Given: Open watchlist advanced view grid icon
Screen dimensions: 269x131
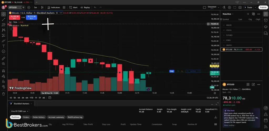Looking at the screenshot, I should click(253, 14).
